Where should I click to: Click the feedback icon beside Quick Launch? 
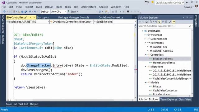(x=153, y=2)
